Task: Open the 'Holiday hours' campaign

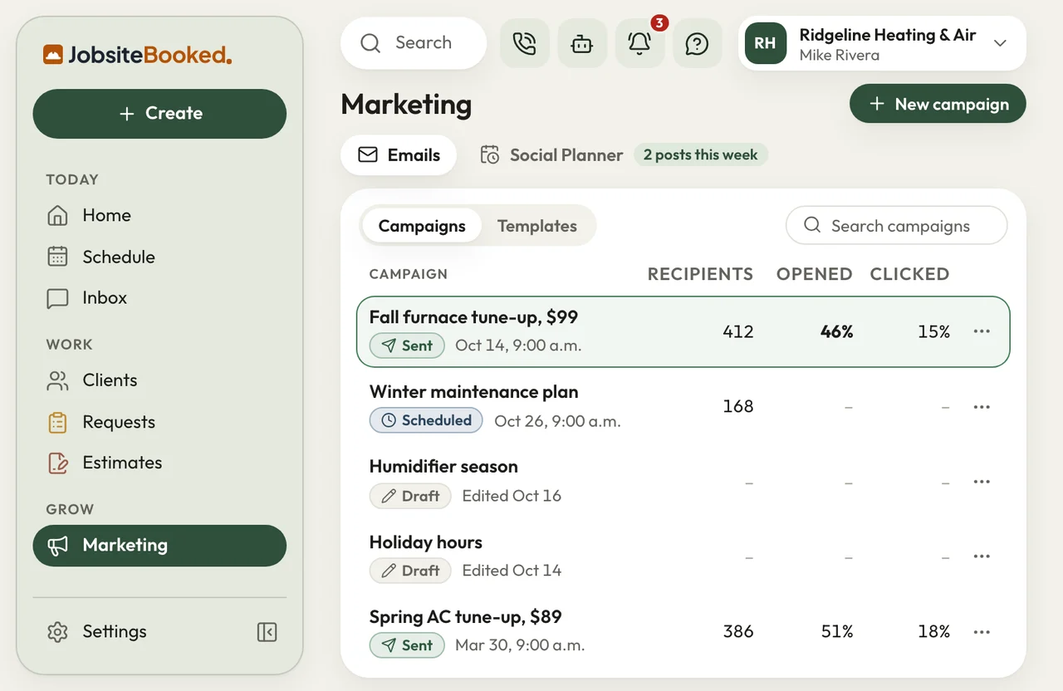Action: point(683,556)
